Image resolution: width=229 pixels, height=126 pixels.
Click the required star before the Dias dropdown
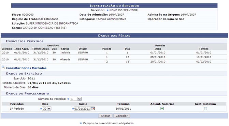pos(41,109)
